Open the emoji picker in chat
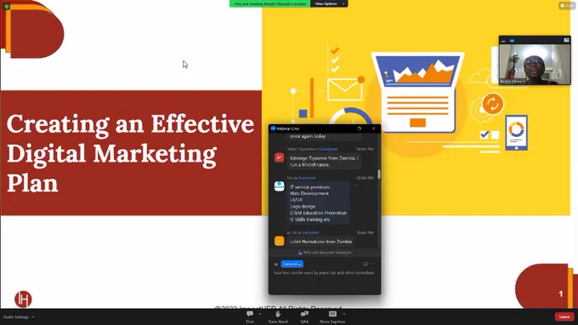Screen dimensions: 578x325 (x=365, y=264)
